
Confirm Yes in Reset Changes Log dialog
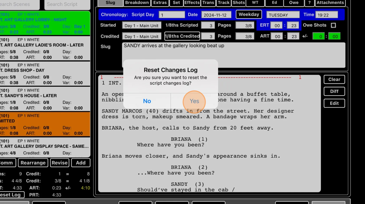point(194,101)
